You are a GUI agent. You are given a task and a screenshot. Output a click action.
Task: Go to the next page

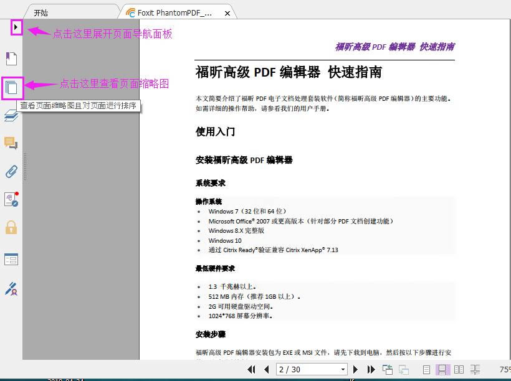coord(356,369)
